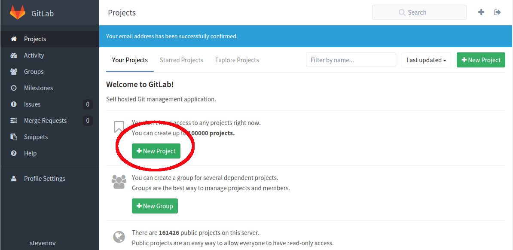The image size is (513, 250).
Task: Click the stevenov username at sidebar bottom
Action: click(43, 243)
